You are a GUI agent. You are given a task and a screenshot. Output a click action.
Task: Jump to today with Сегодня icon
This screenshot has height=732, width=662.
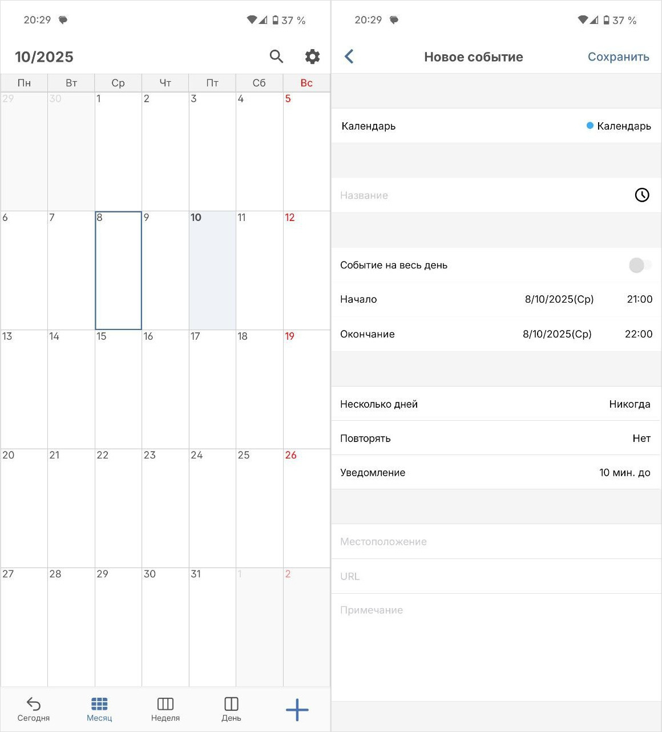(34, 709)
